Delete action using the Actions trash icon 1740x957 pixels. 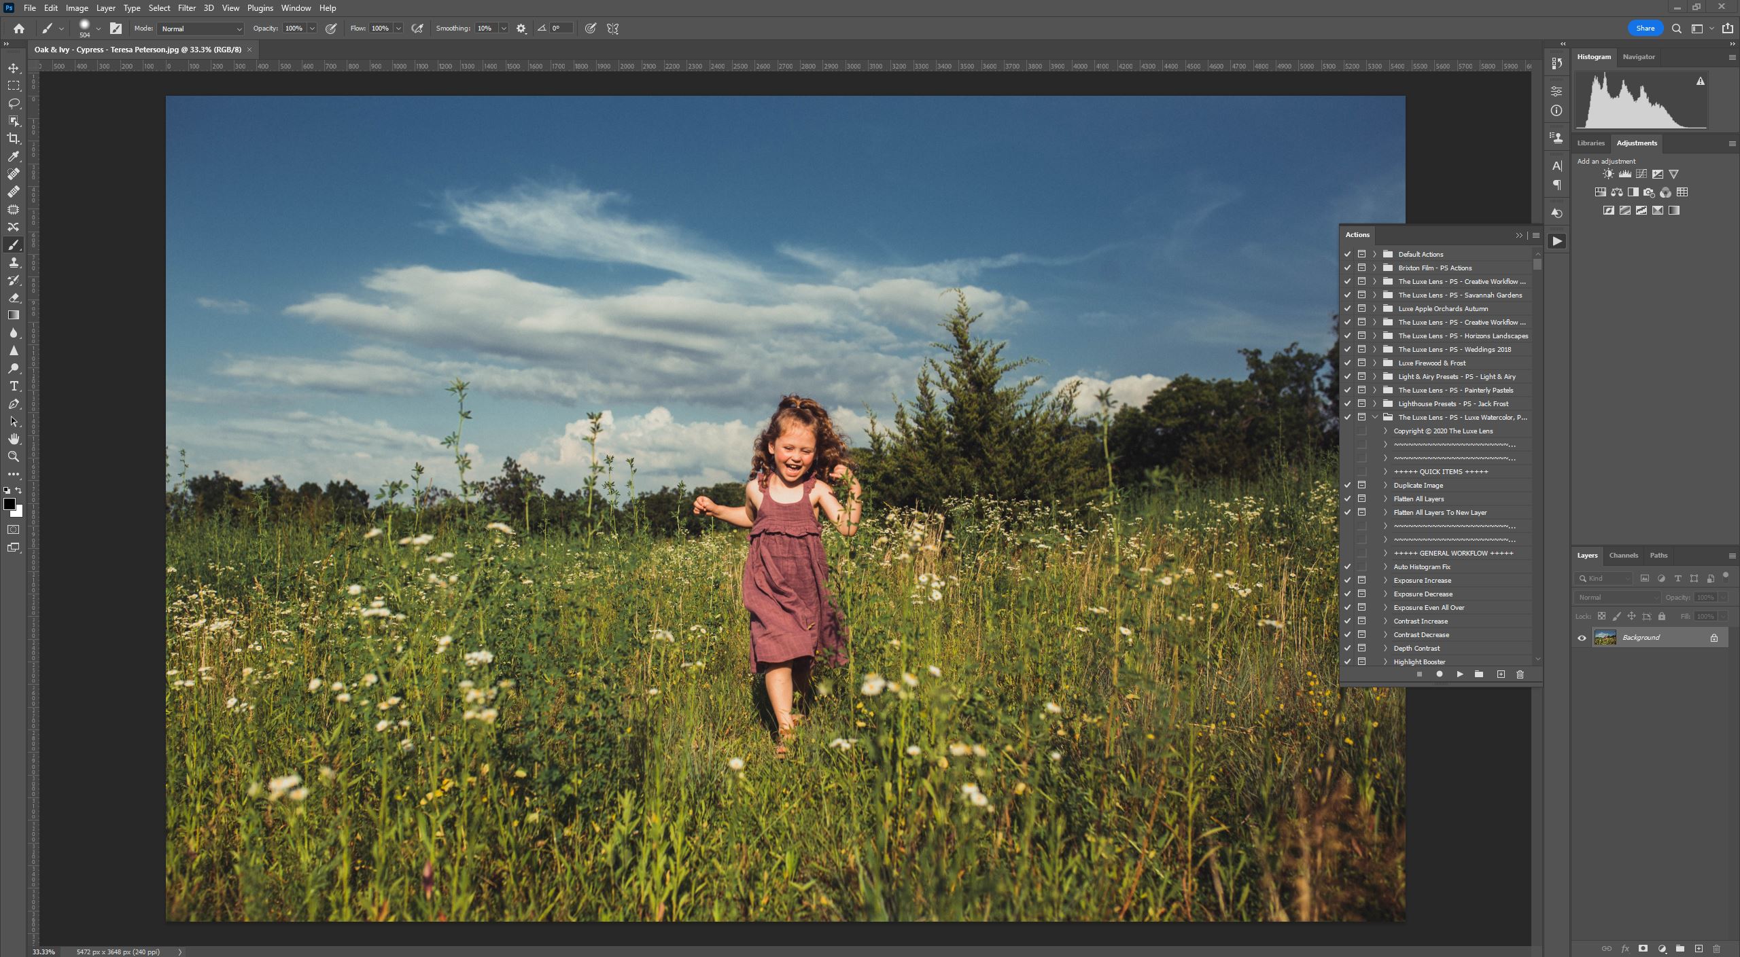tap(1520, 674)
